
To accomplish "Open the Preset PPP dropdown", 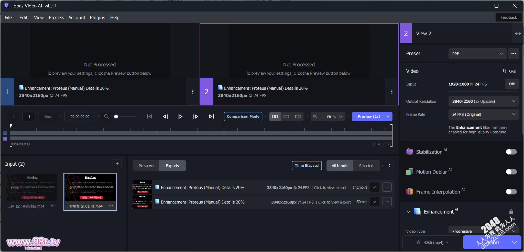I will pyautogui.click(x=477, y=54).
